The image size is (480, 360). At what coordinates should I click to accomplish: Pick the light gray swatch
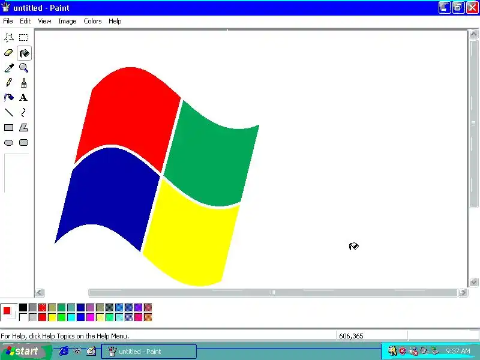(33, 317)
